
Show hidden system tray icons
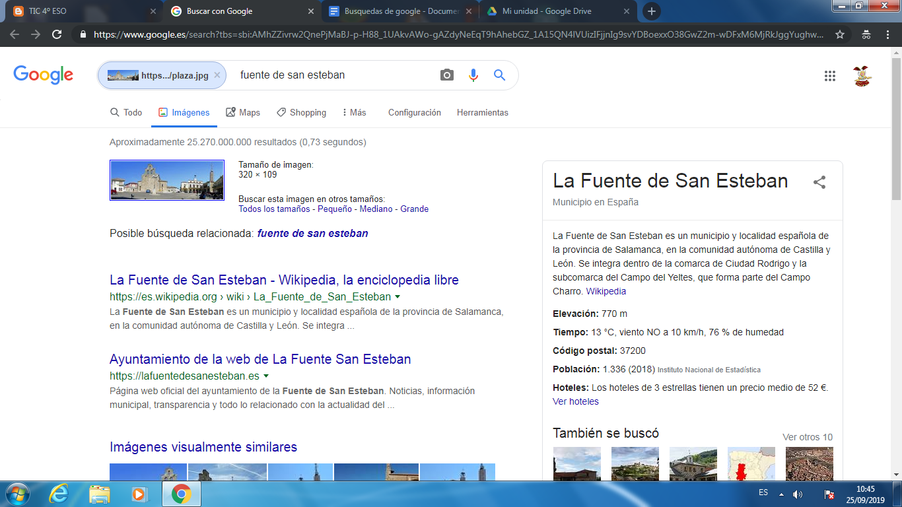tap(781, 494)
